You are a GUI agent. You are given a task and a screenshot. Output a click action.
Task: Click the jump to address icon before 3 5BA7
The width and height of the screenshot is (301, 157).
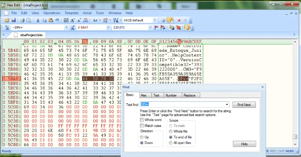tap(73, 27)
